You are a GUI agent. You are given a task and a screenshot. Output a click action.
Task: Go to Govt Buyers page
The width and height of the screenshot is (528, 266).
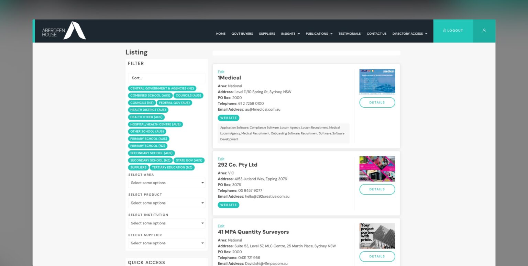coord(242,34)
